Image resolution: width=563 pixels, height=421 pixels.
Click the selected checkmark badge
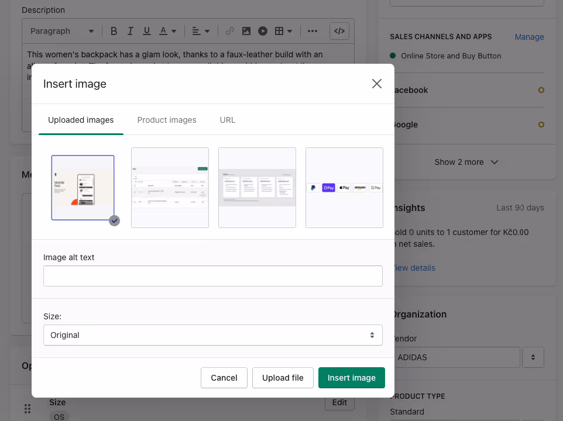click(115, 221)
